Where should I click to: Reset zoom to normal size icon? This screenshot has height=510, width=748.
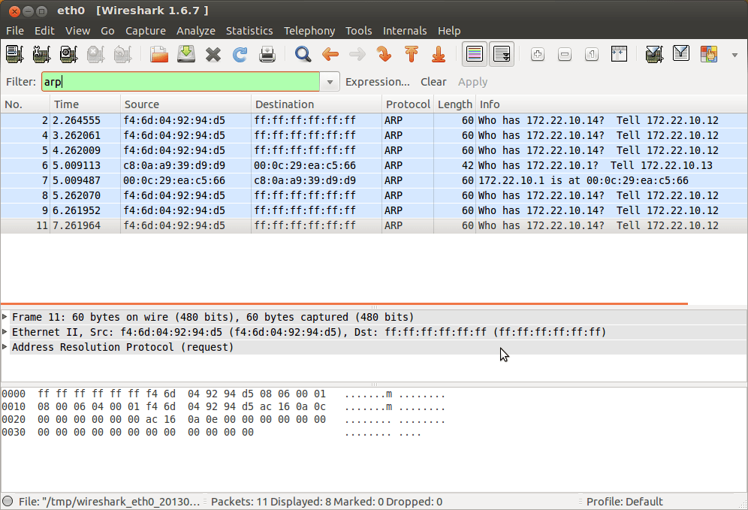(592, 54)
